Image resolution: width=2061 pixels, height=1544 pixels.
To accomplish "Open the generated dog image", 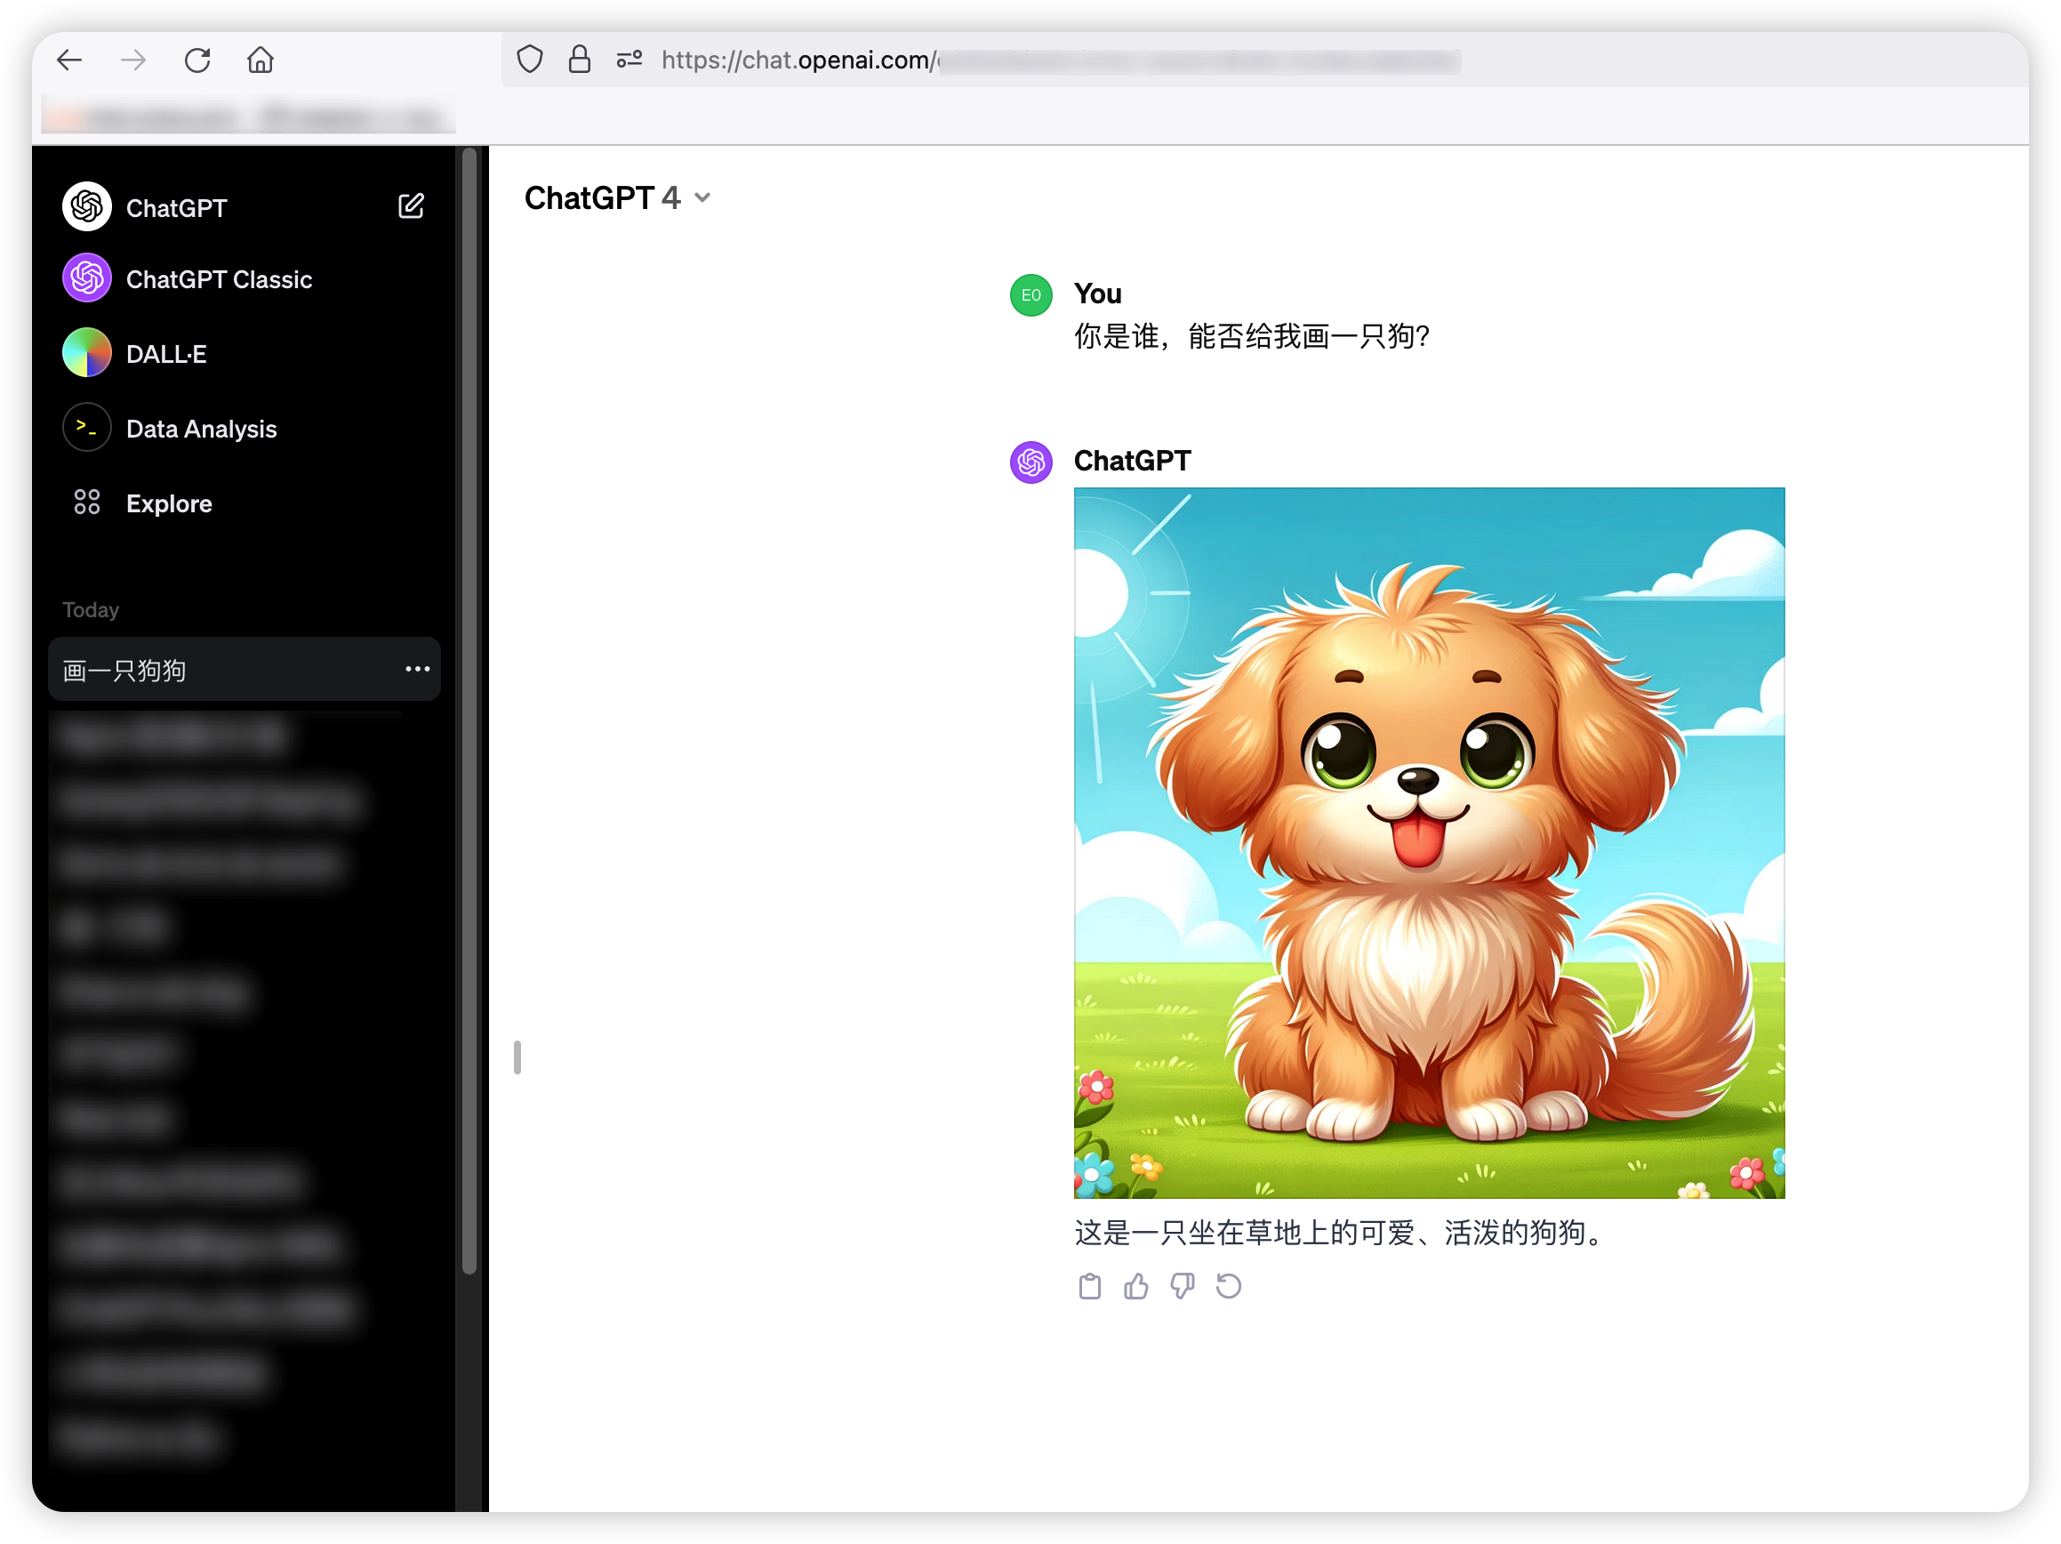I will (x=1428, y=842).
